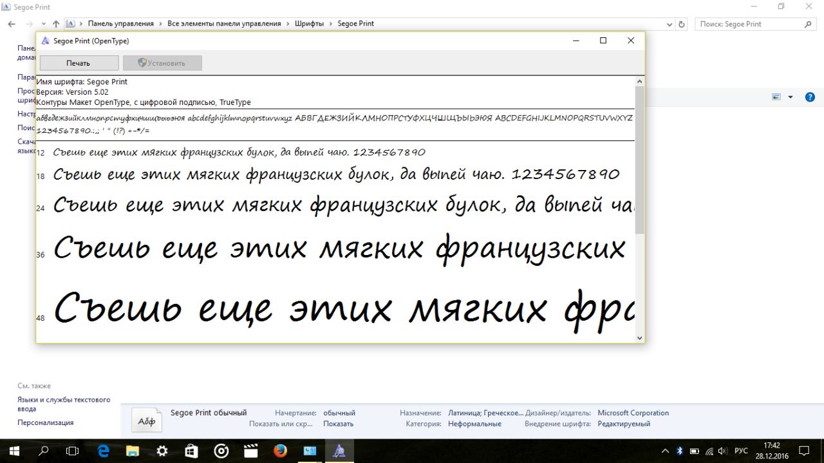Go back with the left arrow
The width and height of the screenshot is (824, 463).
click(12, 24)
